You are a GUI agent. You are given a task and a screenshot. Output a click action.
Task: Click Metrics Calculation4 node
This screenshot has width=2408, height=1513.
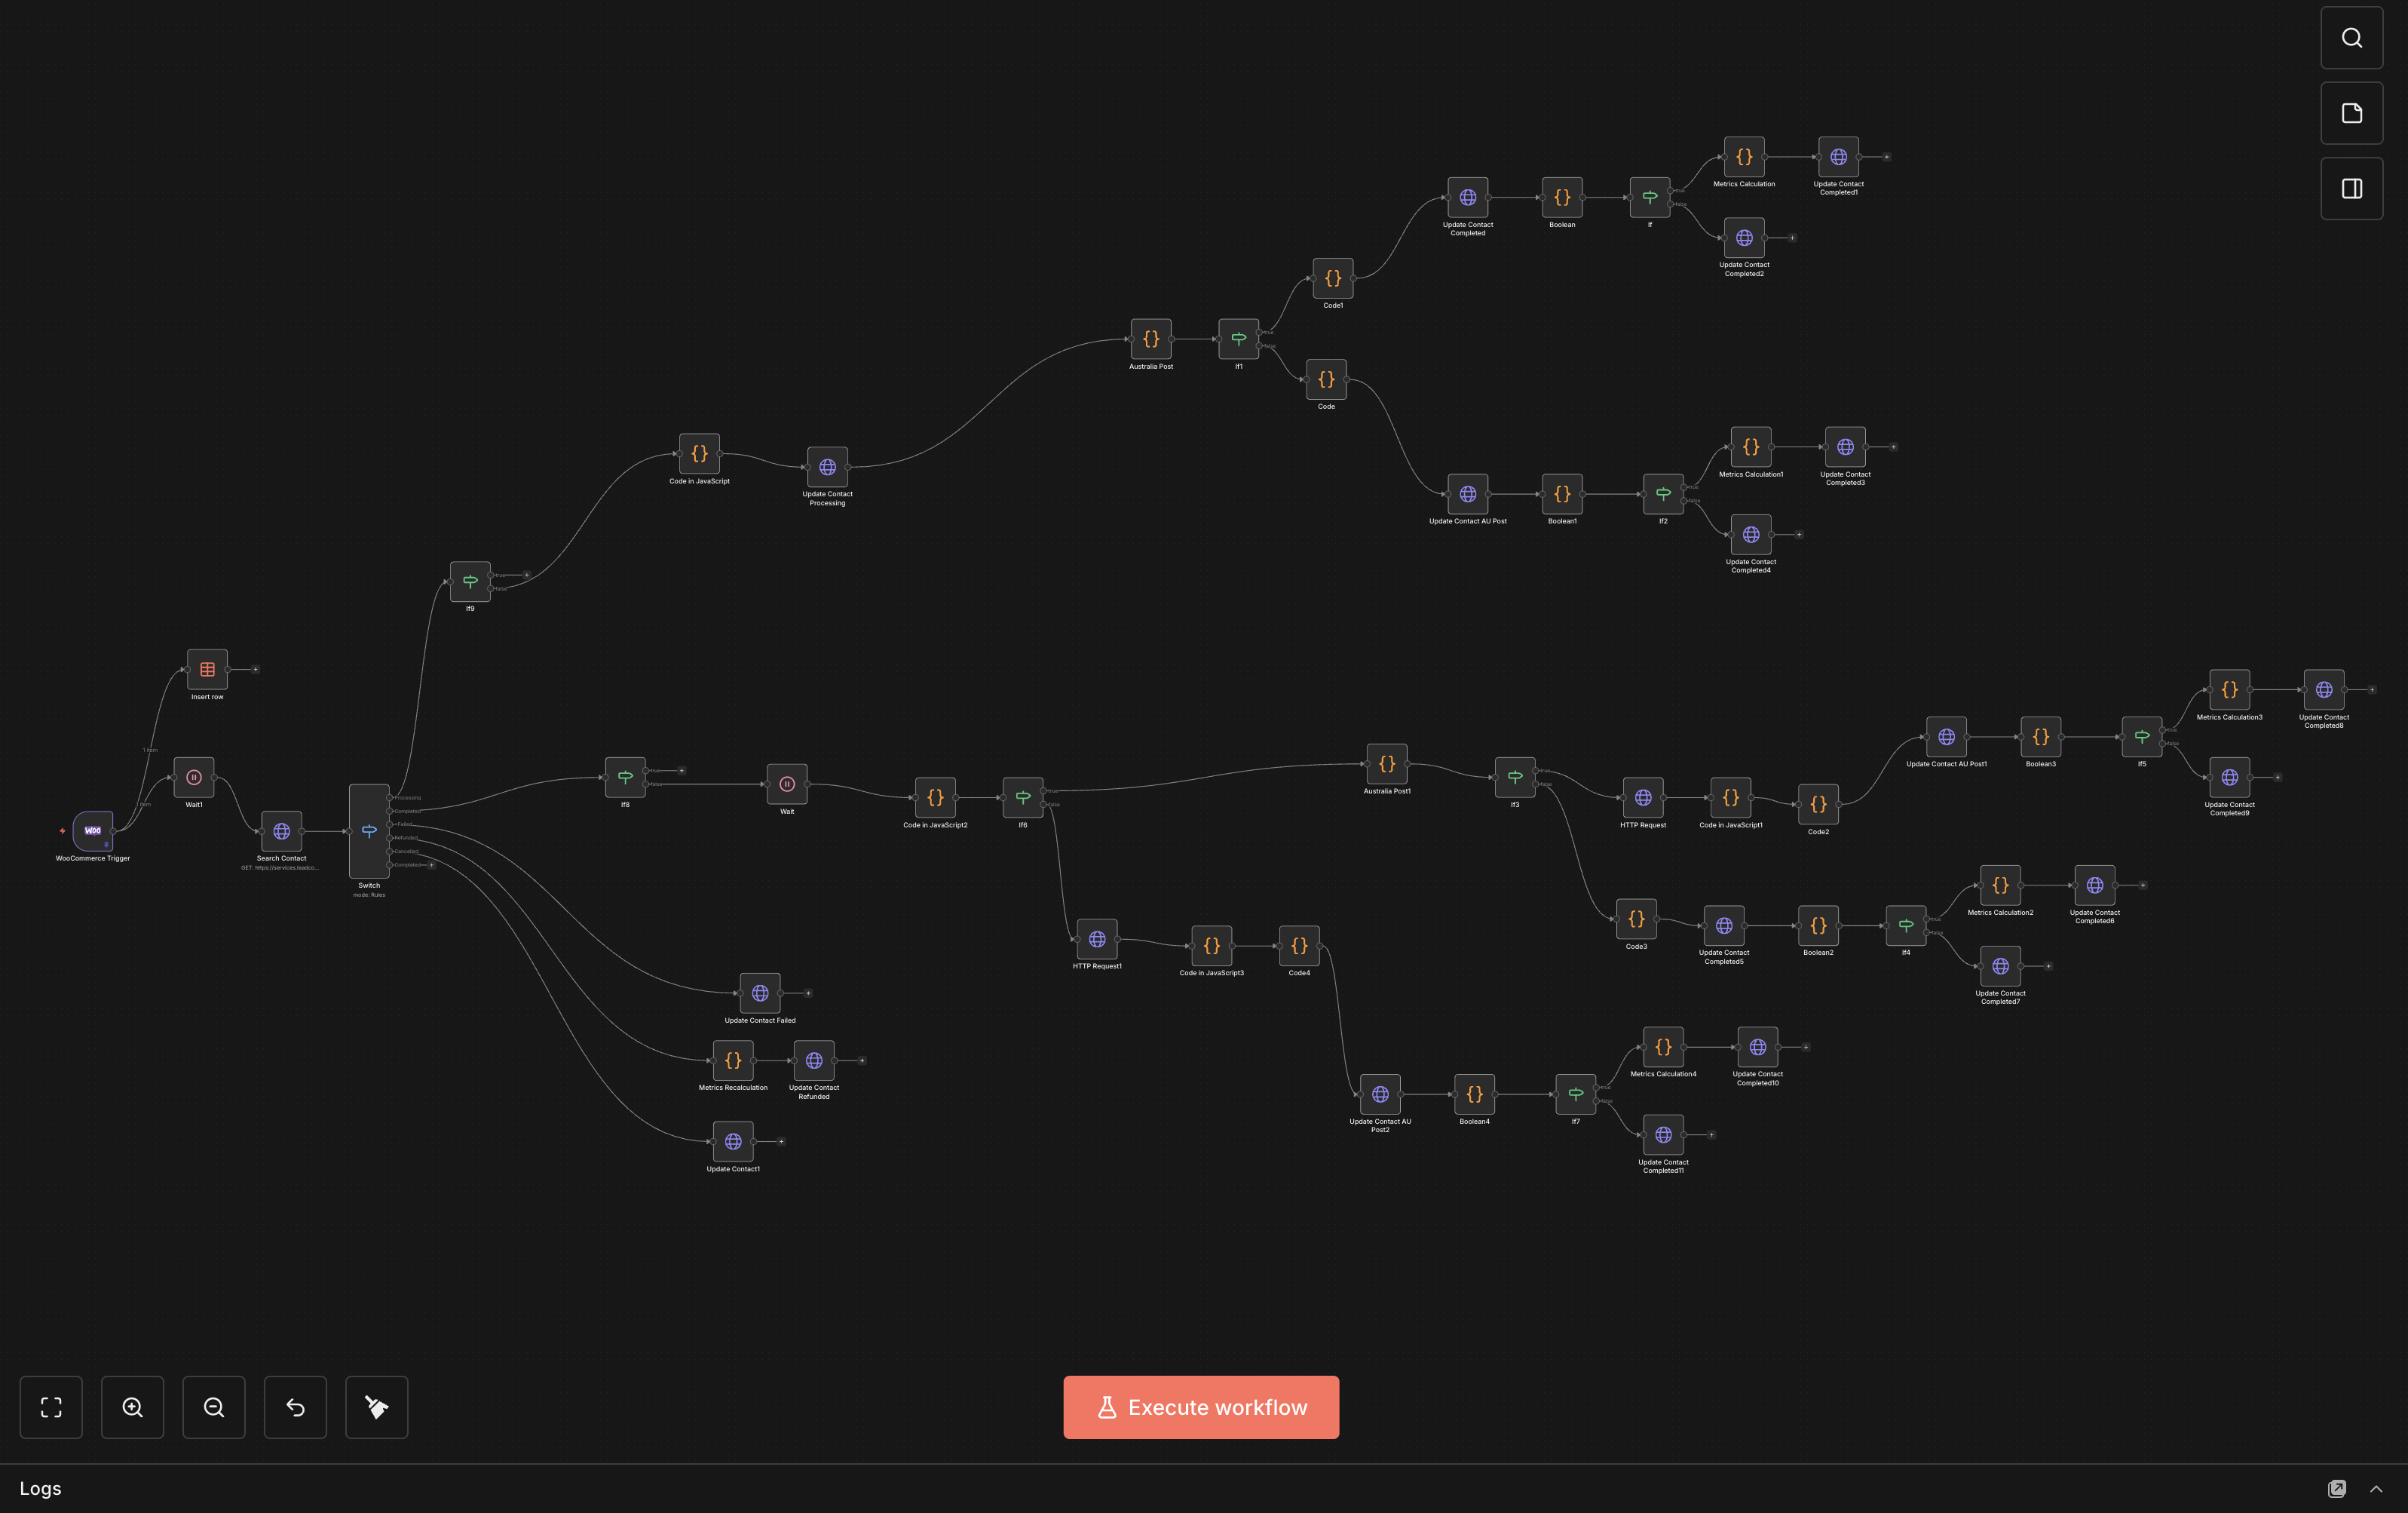click(x=1663, y=1048)
